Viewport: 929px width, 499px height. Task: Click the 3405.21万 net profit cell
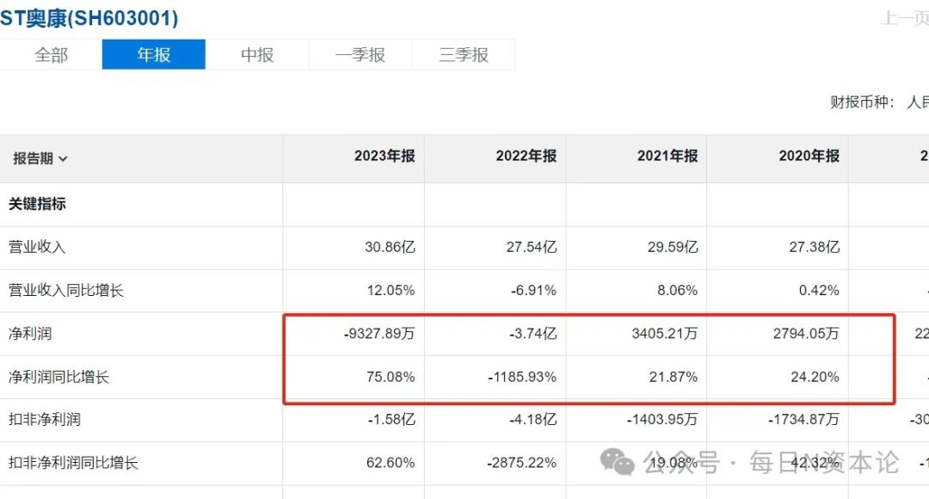(x=665, y=334)
